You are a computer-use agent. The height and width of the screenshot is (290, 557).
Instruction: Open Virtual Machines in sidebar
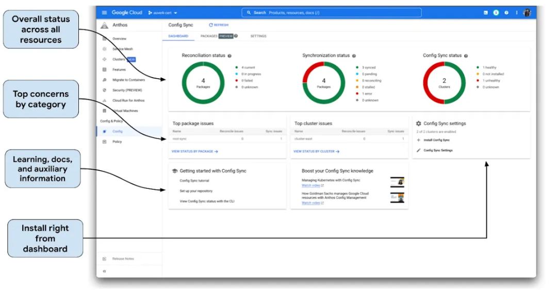[125, 111]
